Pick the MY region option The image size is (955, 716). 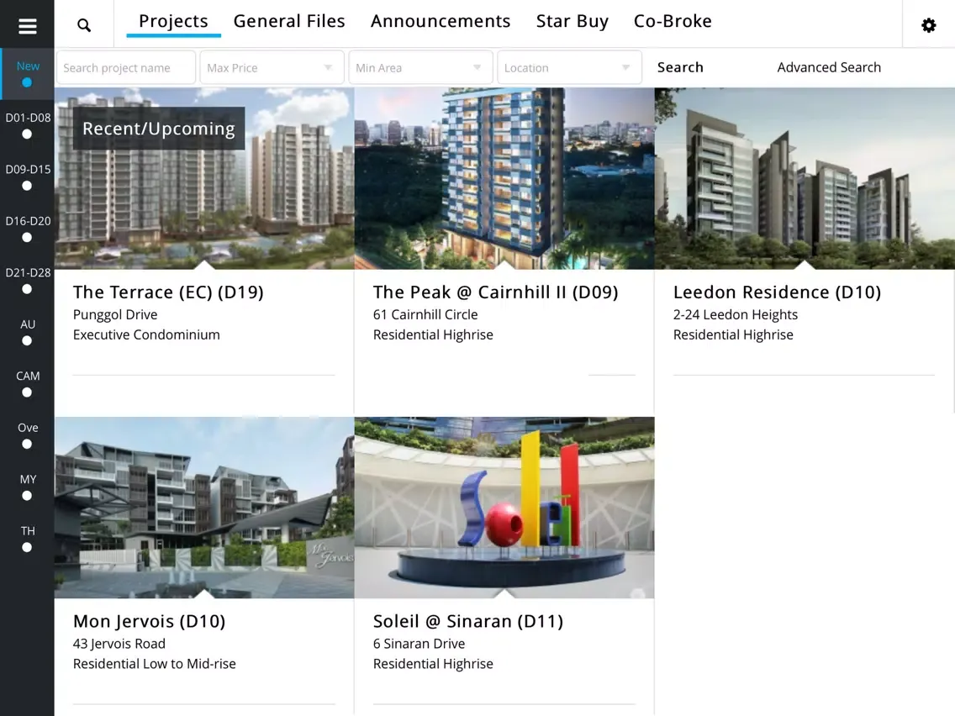coord(28,487)
